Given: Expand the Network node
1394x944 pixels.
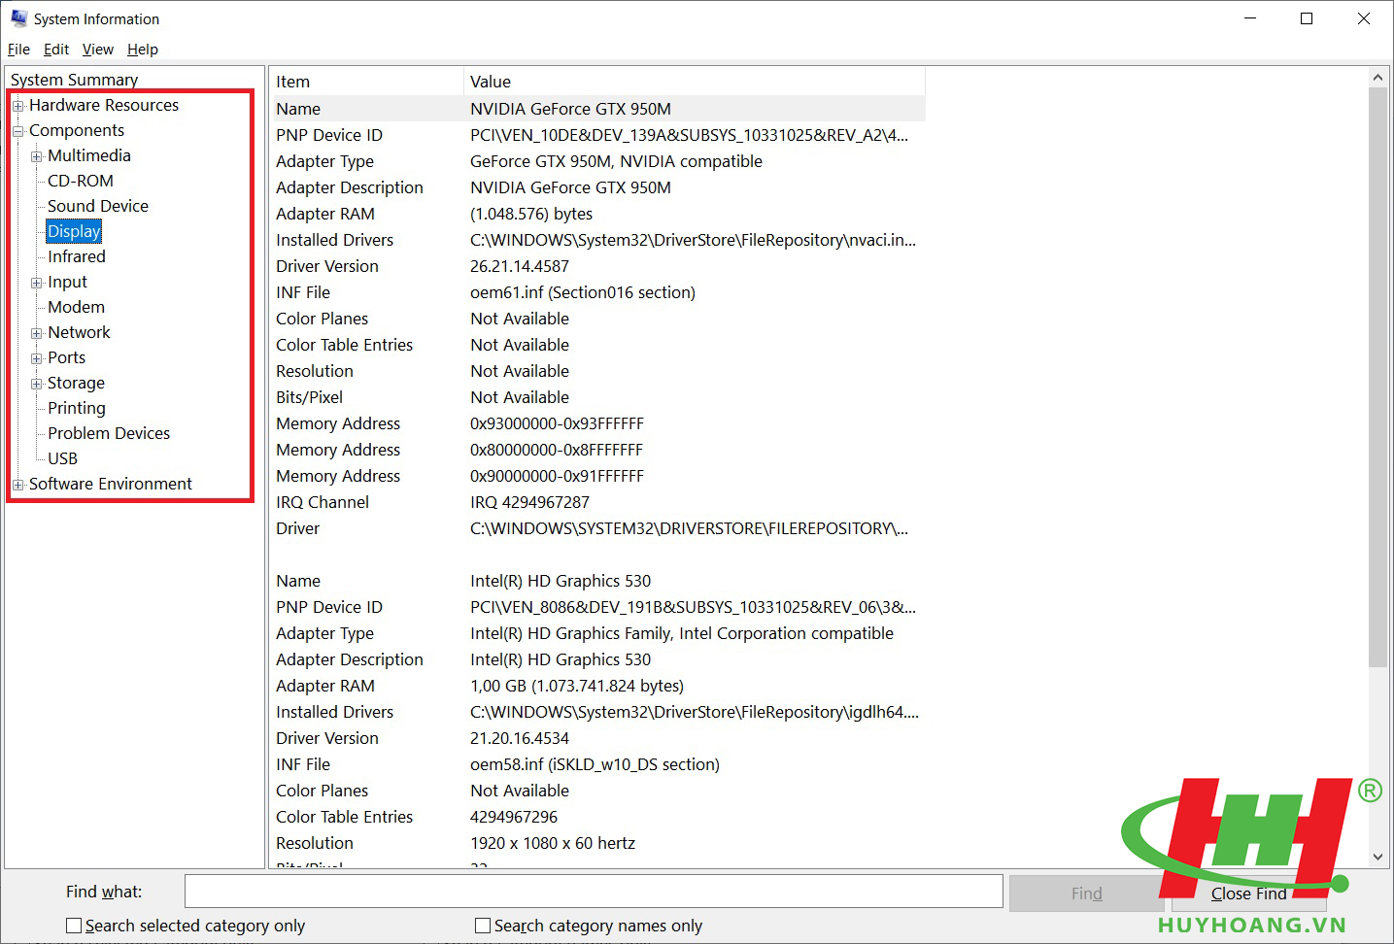Looking at the screenshot, I should coord(36,333).
